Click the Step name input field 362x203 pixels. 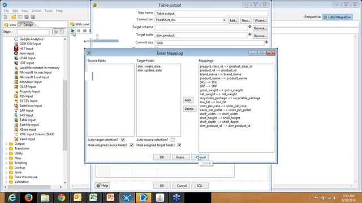pos(211,14)
